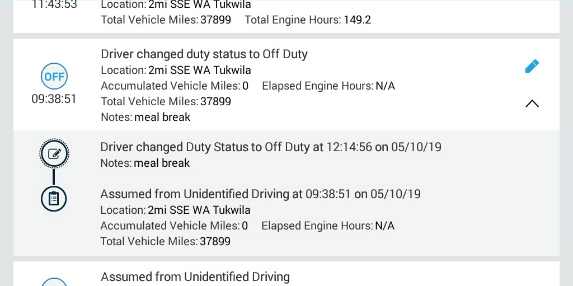Click Total Vehicle Miles 37899 in top card
Screen dimensions: 573x286
click(166, 20)
